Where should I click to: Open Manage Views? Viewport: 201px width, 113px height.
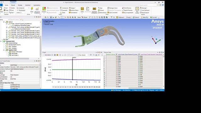(112, 8)
